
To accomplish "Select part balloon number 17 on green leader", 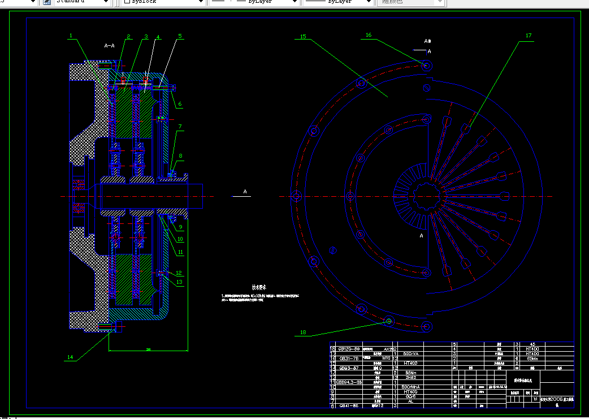I will click(529, 35).
